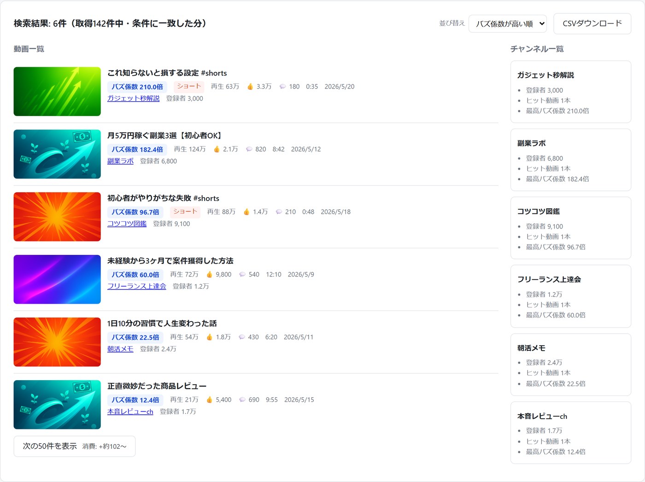Click バズ係数 210.0倍 badge

(137, 87)
